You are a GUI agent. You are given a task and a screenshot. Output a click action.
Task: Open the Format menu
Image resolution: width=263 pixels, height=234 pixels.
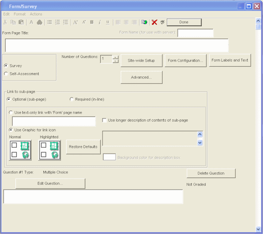20,14
